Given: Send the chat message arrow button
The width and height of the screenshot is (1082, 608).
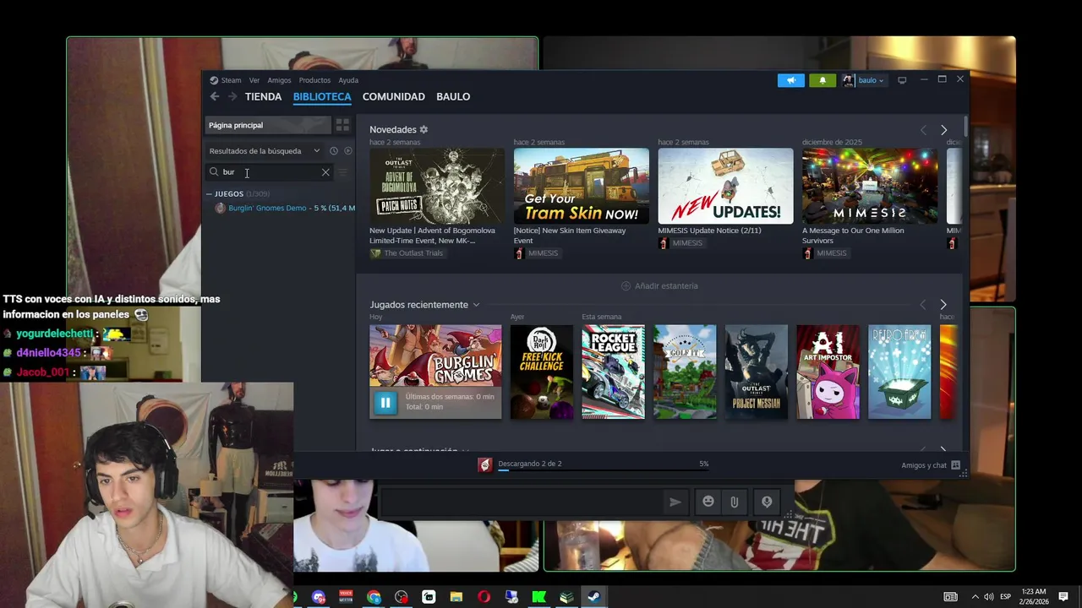Looking at the screenshot, I should (x=675, y=502).
